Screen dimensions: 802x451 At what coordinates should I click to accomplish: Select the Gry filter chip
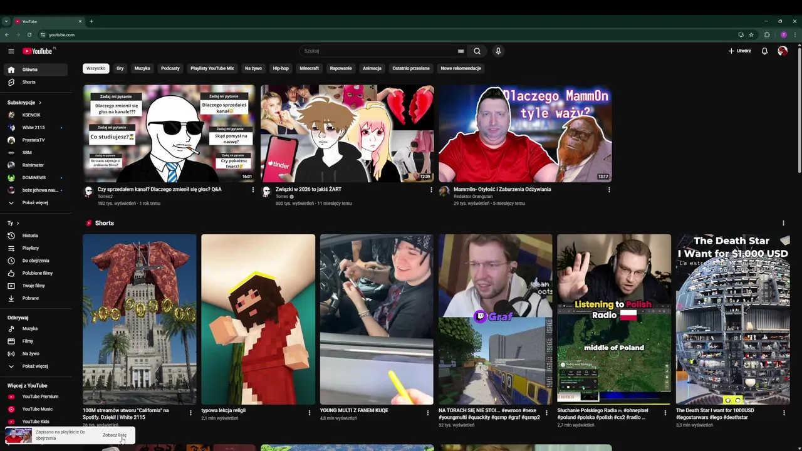tap(120, 68)
